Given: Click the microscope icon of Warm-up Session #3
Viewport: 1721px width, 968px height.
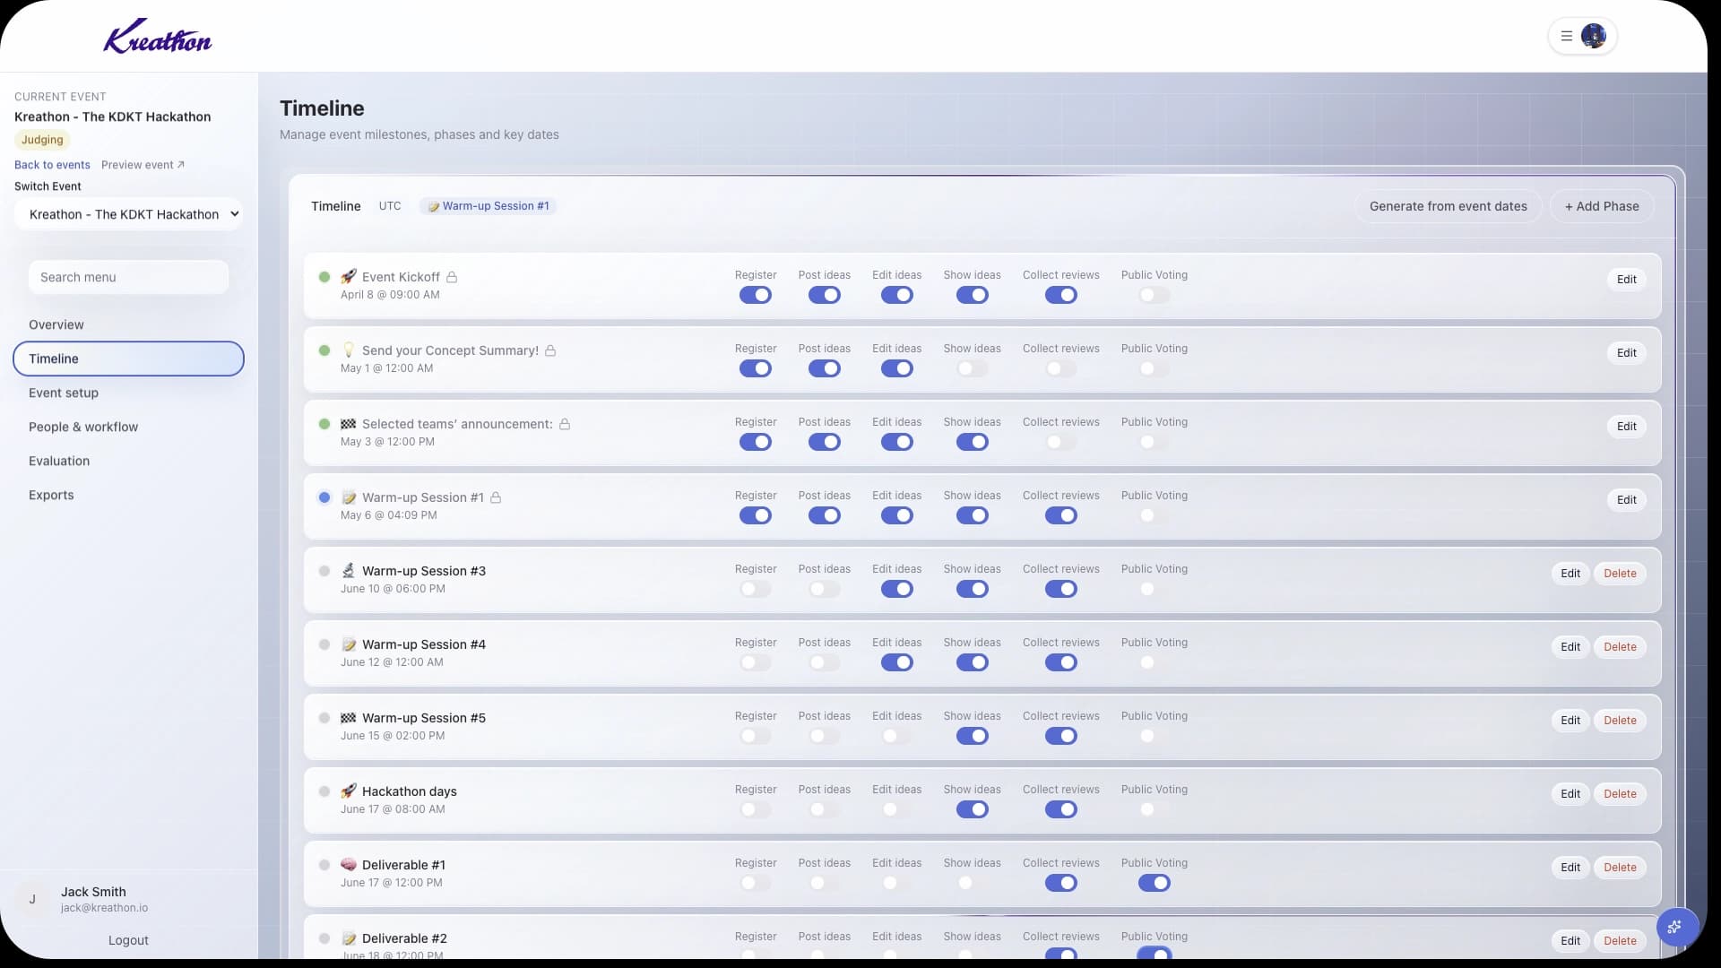Looking at the screenshot, I should [x=349, y=570].
